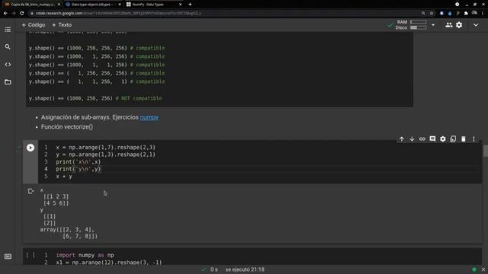Screen dimensions: 488x274
Task: Add a comment to the cell
Action: [x=432, y=139]
